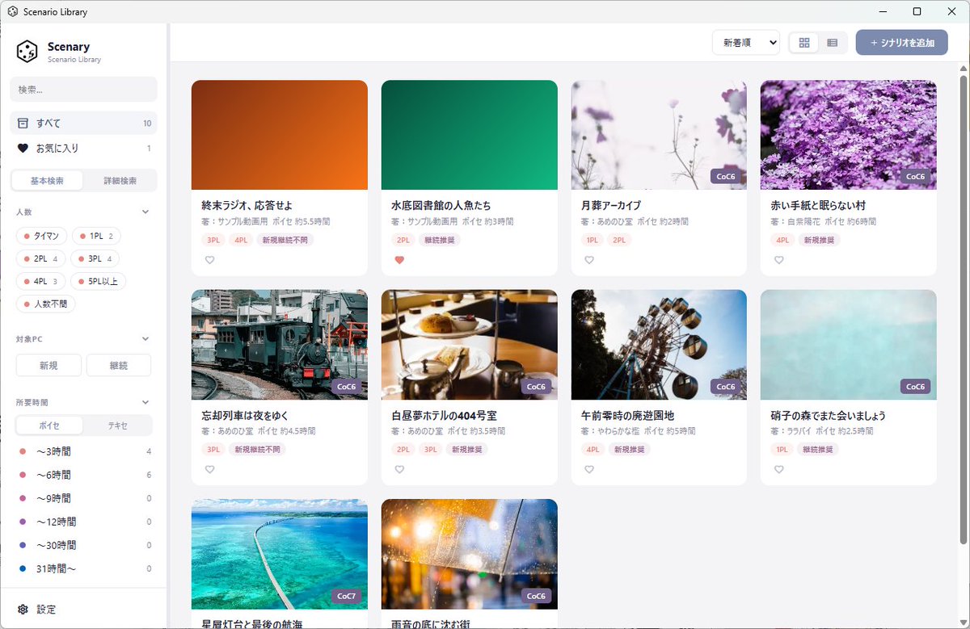Viewport: 970px width, 629px height.
Task: Favorite 午前零時の廃遊園地 heart icon
Action: [589, 469]
